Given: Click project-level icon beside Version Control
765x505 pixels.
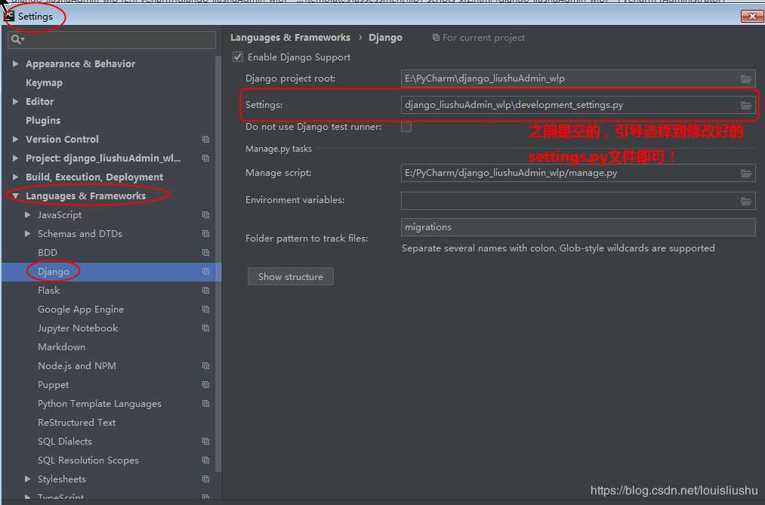Looking at the screenshot, I should tap(206, 140).
